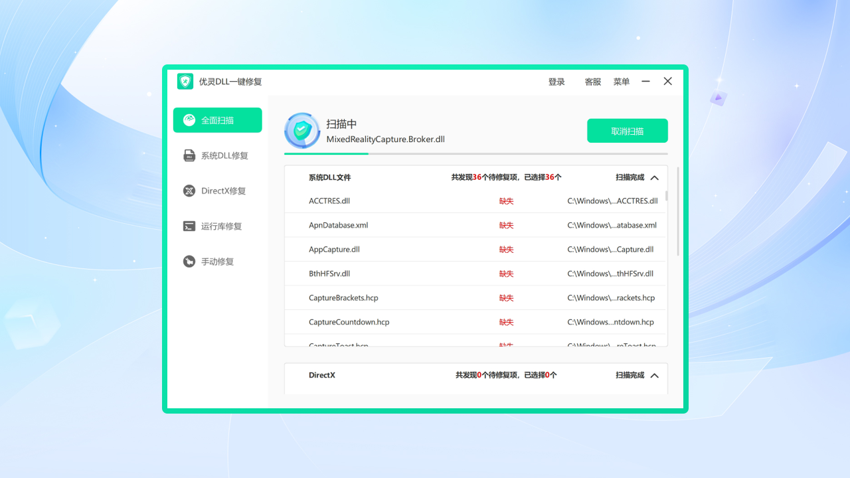Click the 缺失 status for AppCapture.dll
The height and width of the screenshot is (478, 850).
point(506,249)
